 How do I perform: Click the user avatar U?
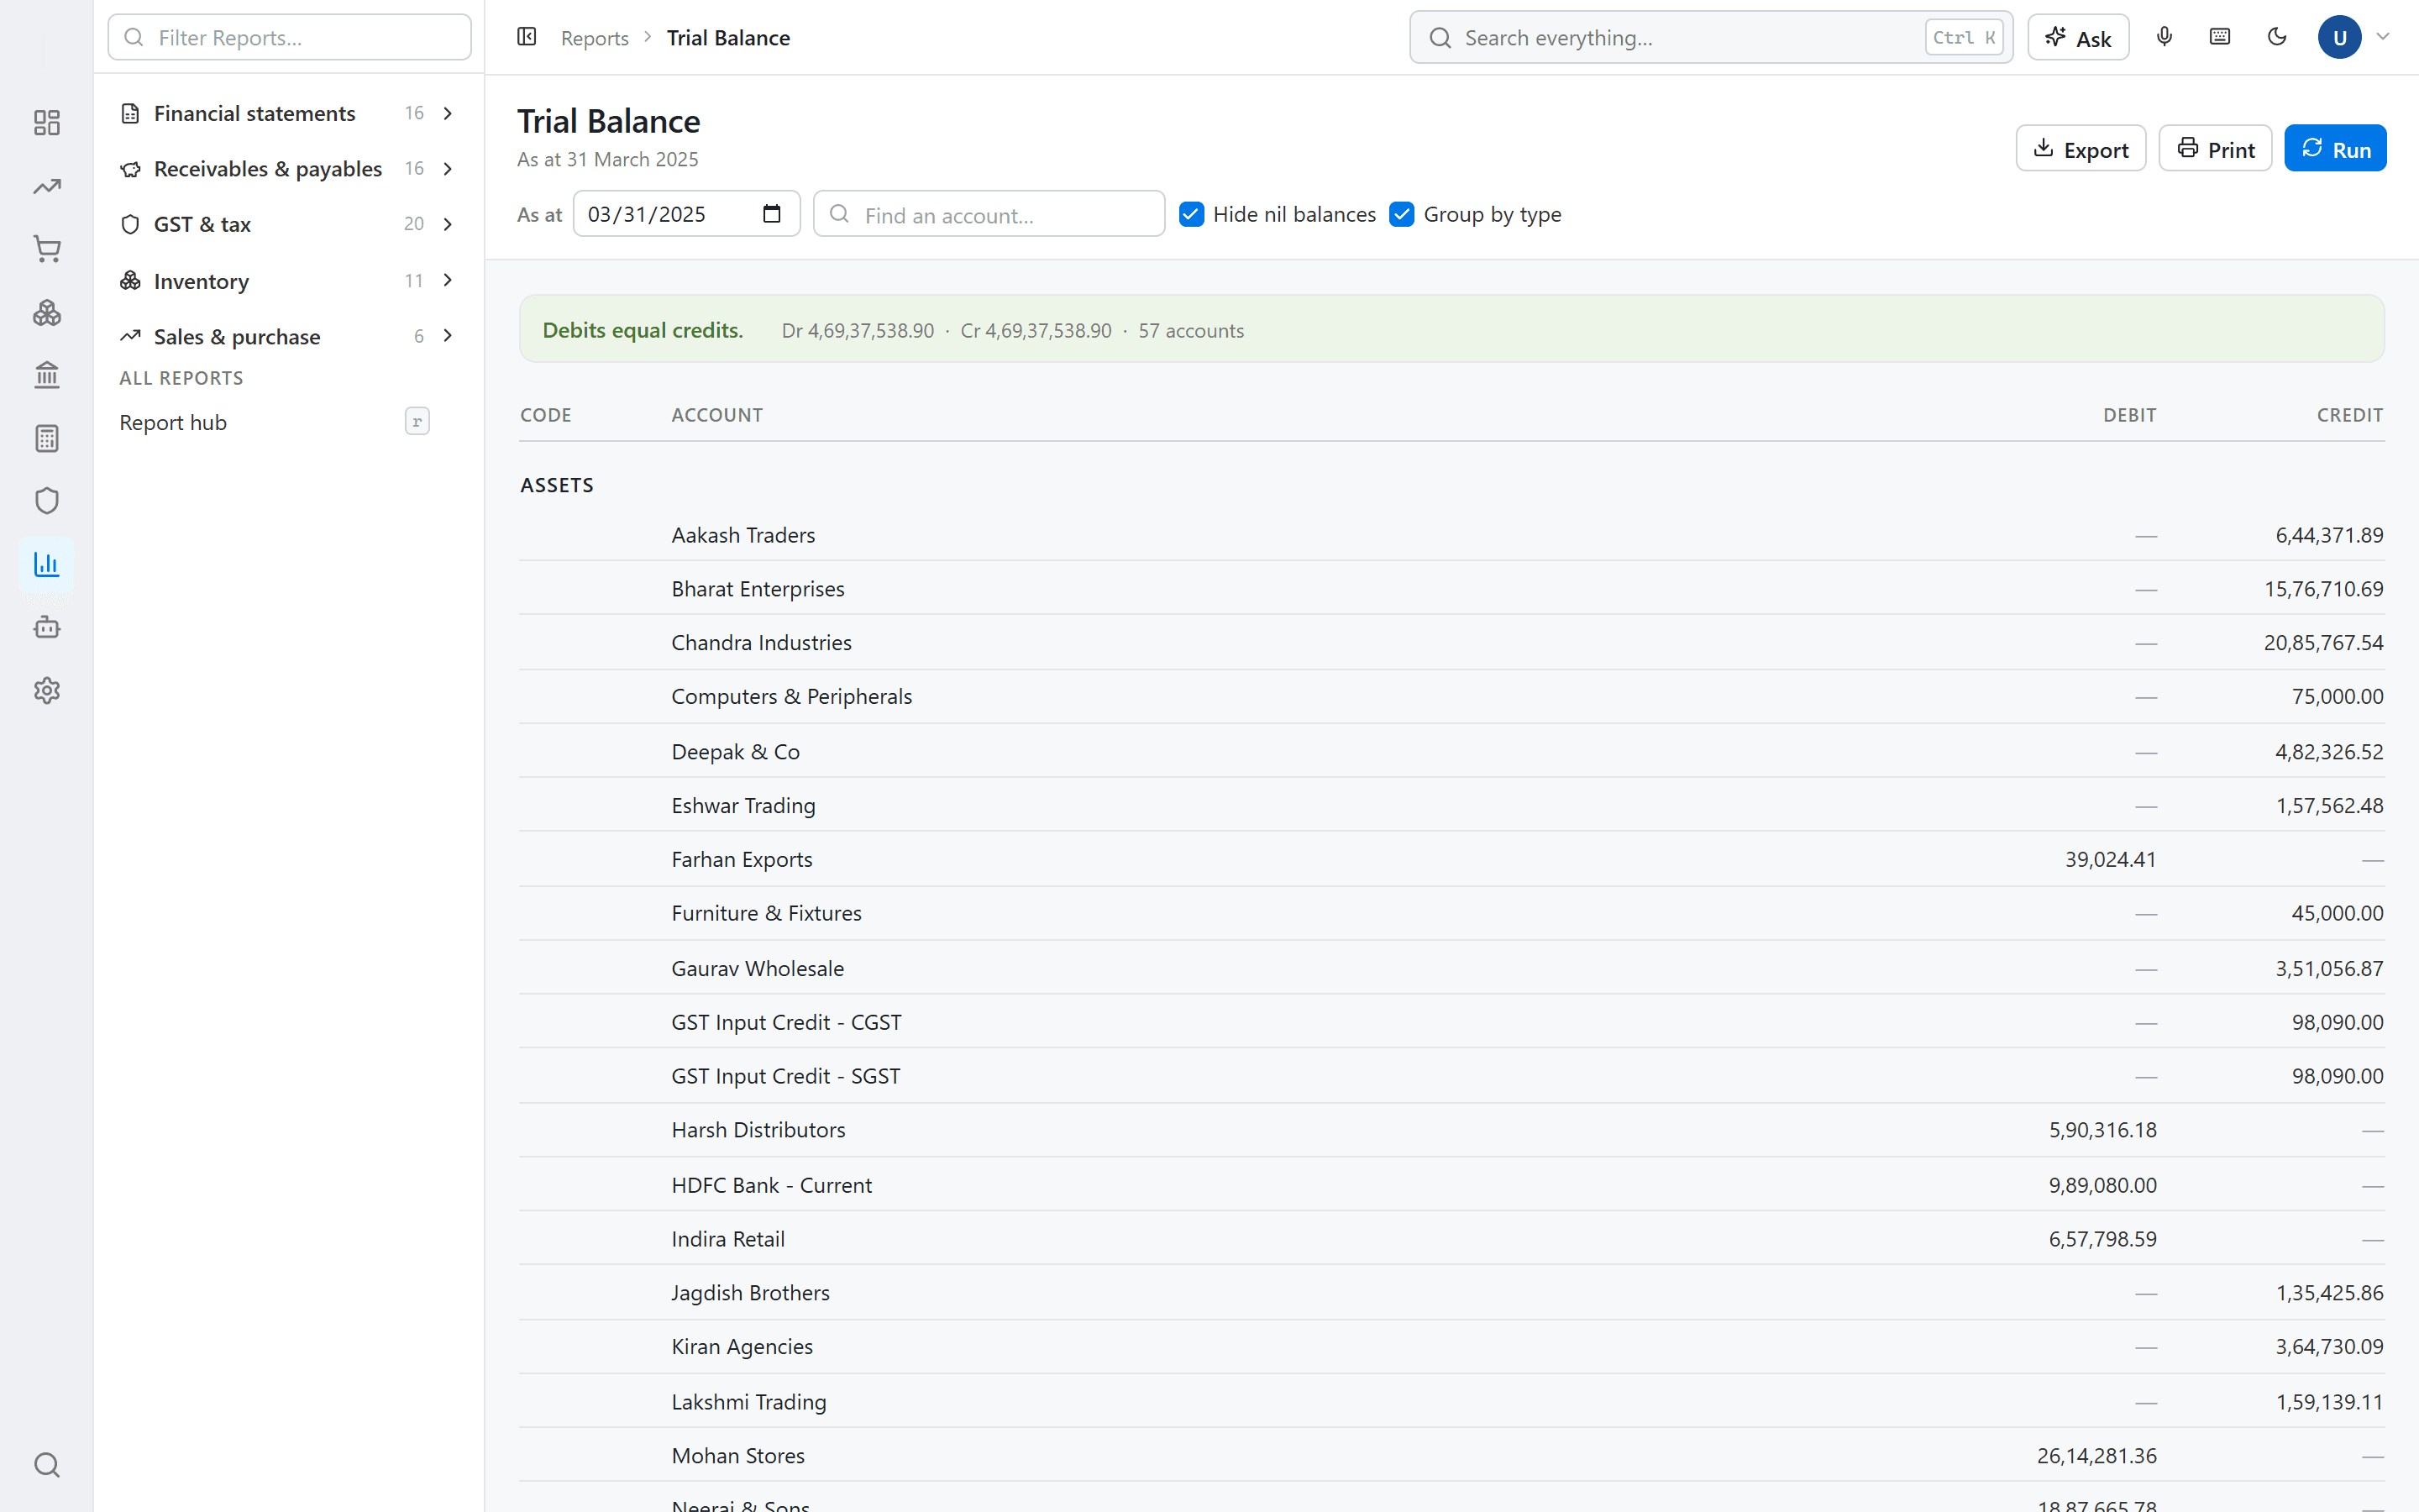(2339, 37)
